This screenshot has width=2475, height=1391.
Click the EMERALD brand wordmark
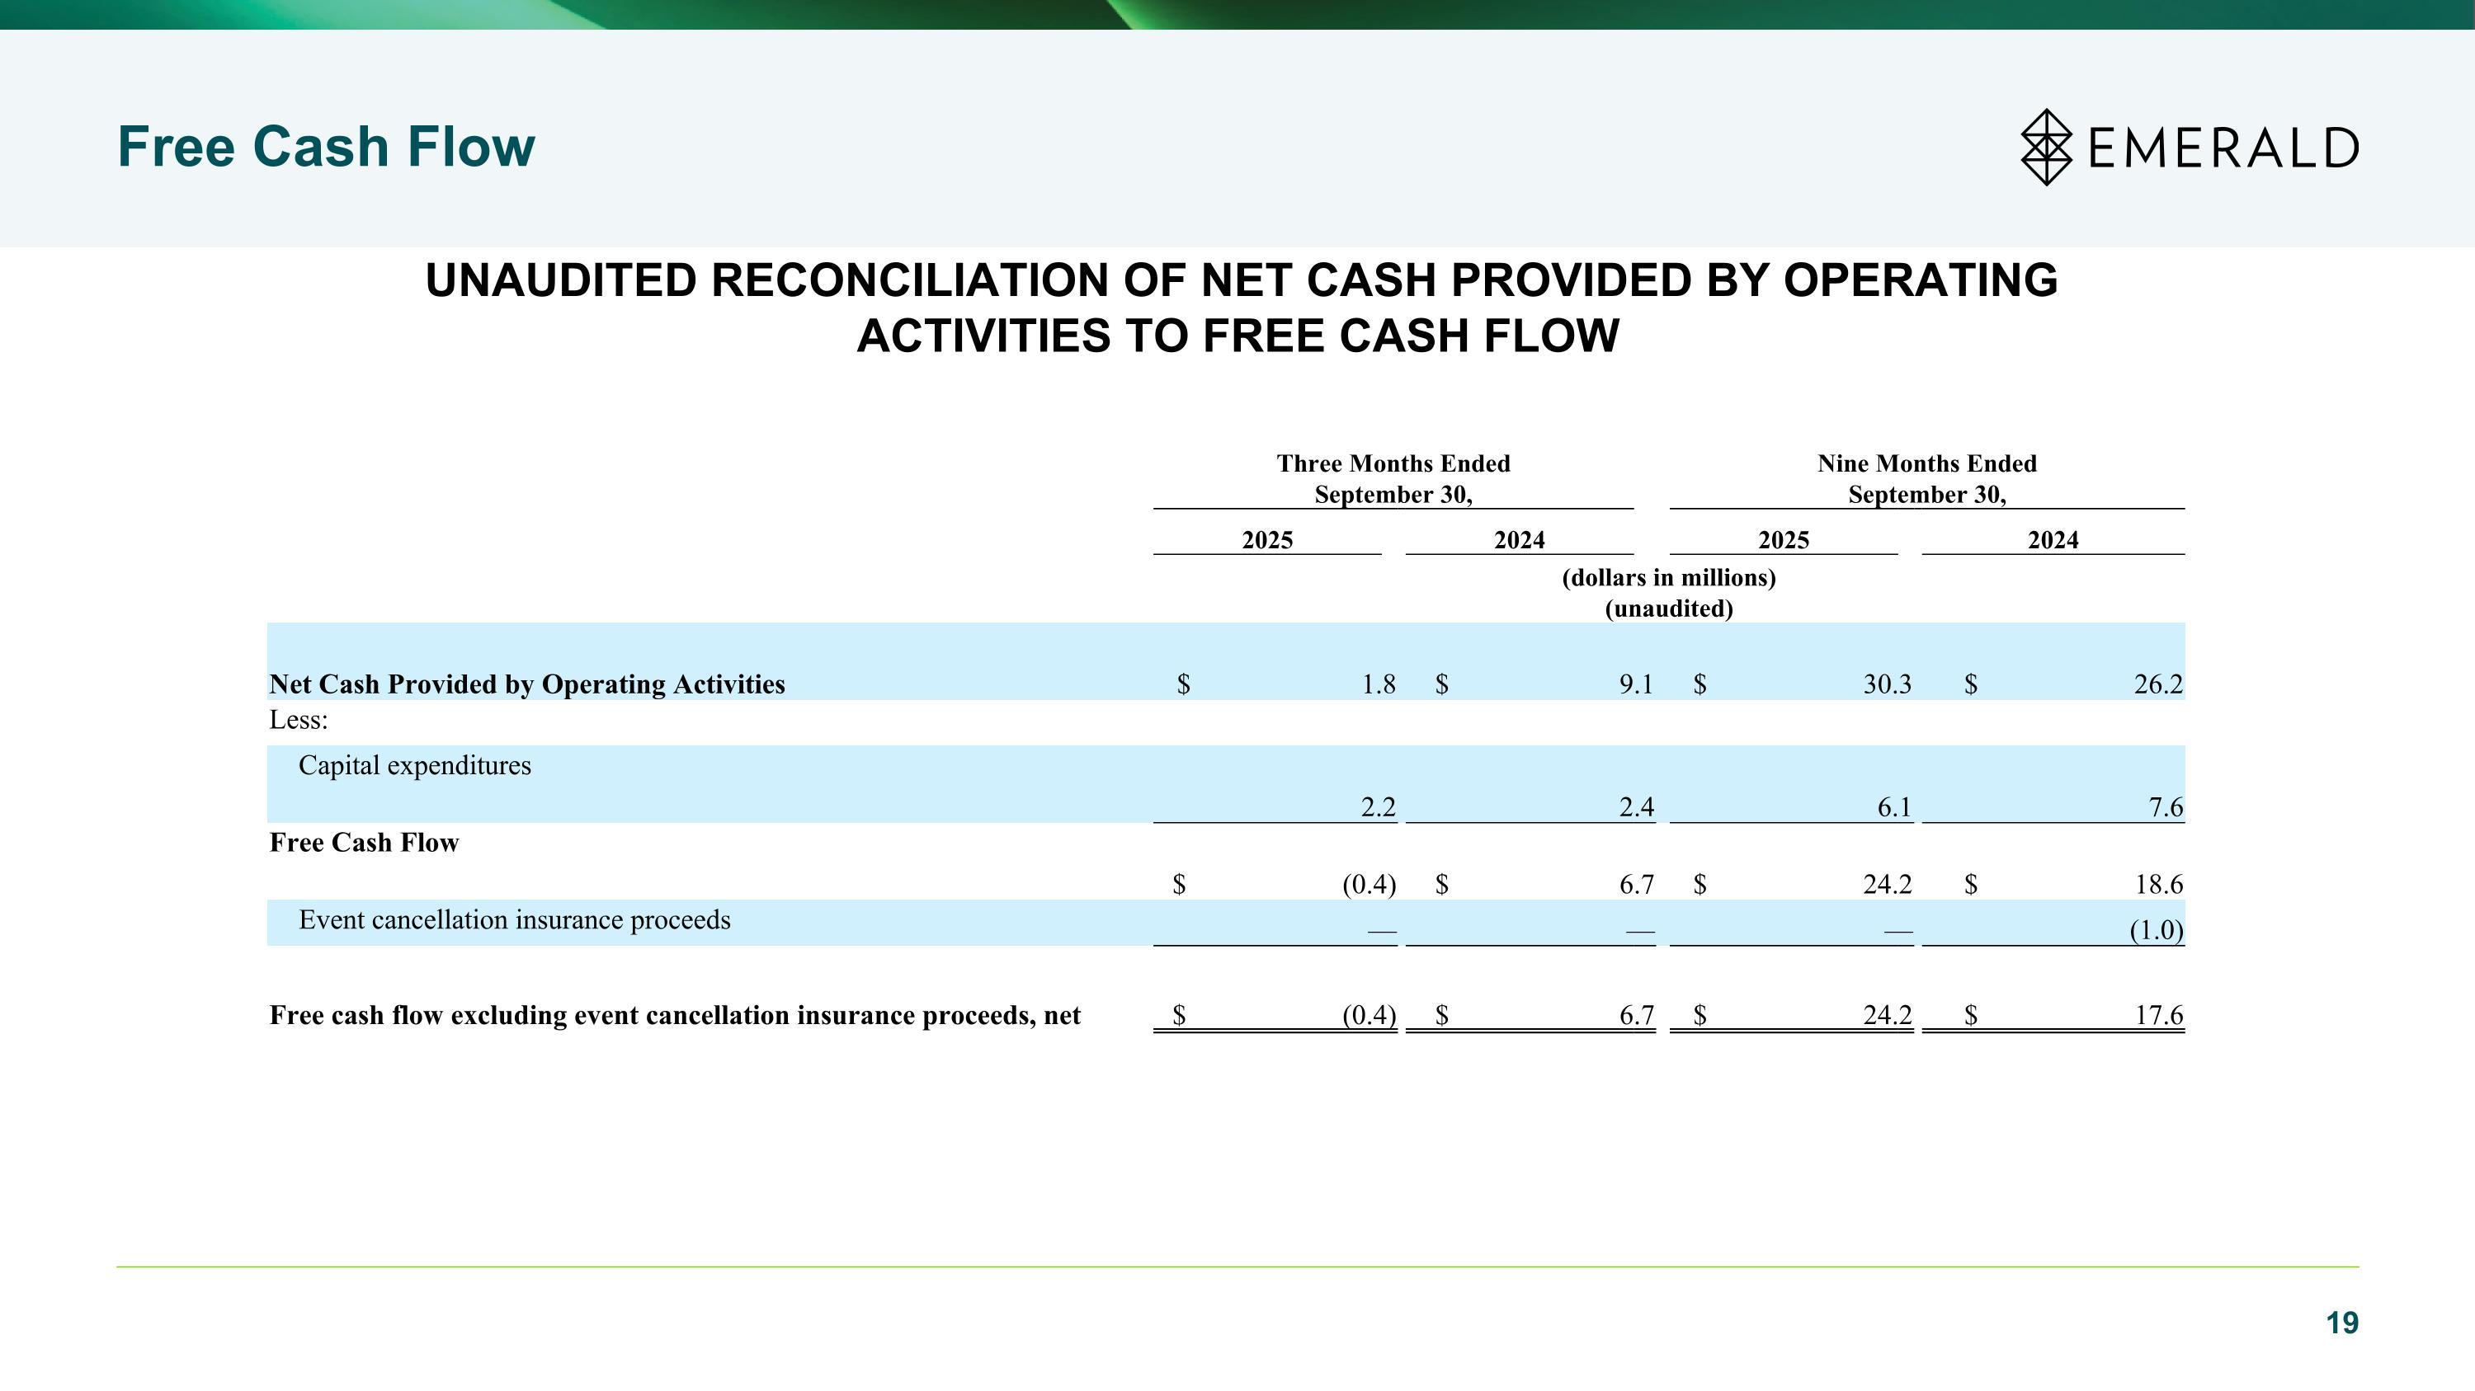point(2223,148)
